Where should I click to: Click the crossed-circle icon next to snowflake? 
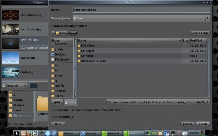pyautogui.click(x=54, y=133)
